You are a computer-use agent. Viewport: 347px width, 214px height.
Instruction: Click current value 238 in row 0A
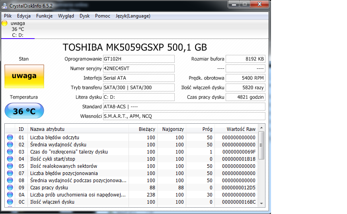tap(151, 195)
